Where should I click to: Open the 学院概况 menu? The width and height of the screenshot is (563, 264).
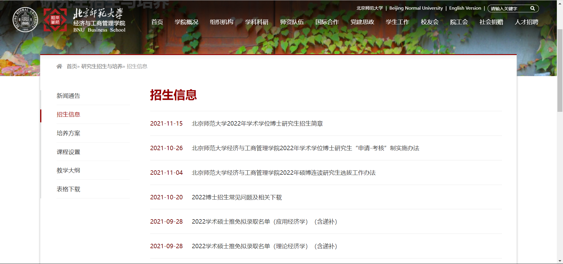[186, 22]
